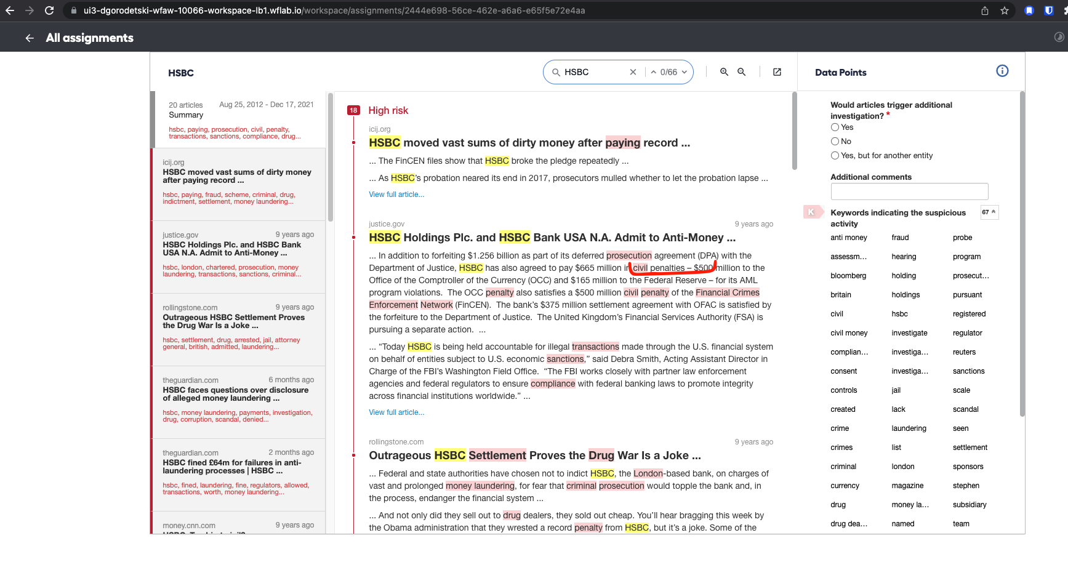Reload the page in the browser
Screen dimensions: 1068x570
click(x=49, y=10)
